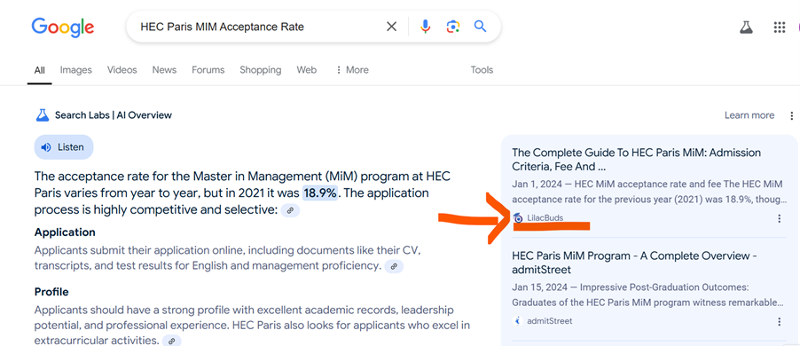This screenshot has width=800, height=346.
Task: Open the Google apps grid icon
Action: coord(779,27)
